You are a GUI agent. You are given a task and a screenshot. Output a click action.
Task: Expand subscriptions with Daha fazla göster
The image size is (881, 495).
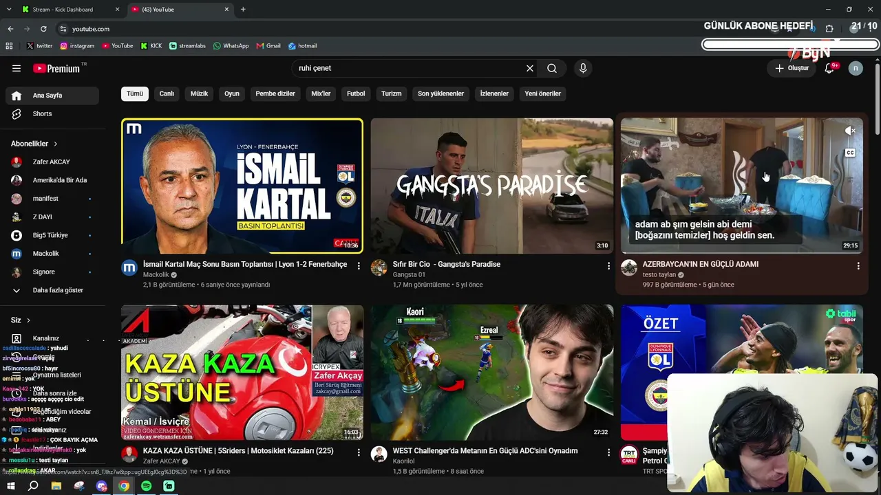tap(52, 290)
